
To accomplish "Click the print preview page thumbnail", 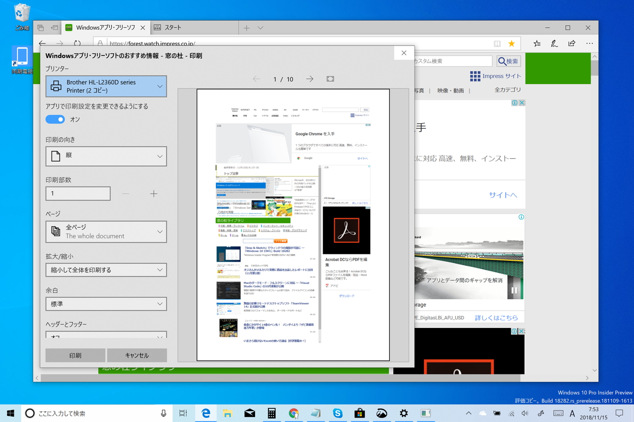I will tap(293, 225).
